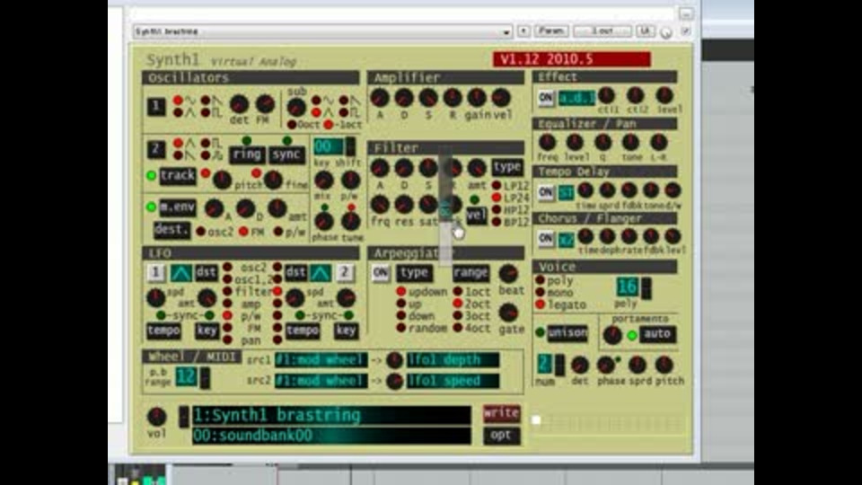Open the host preset dropdown at top
862x485 pixels.
pos(322,32)
